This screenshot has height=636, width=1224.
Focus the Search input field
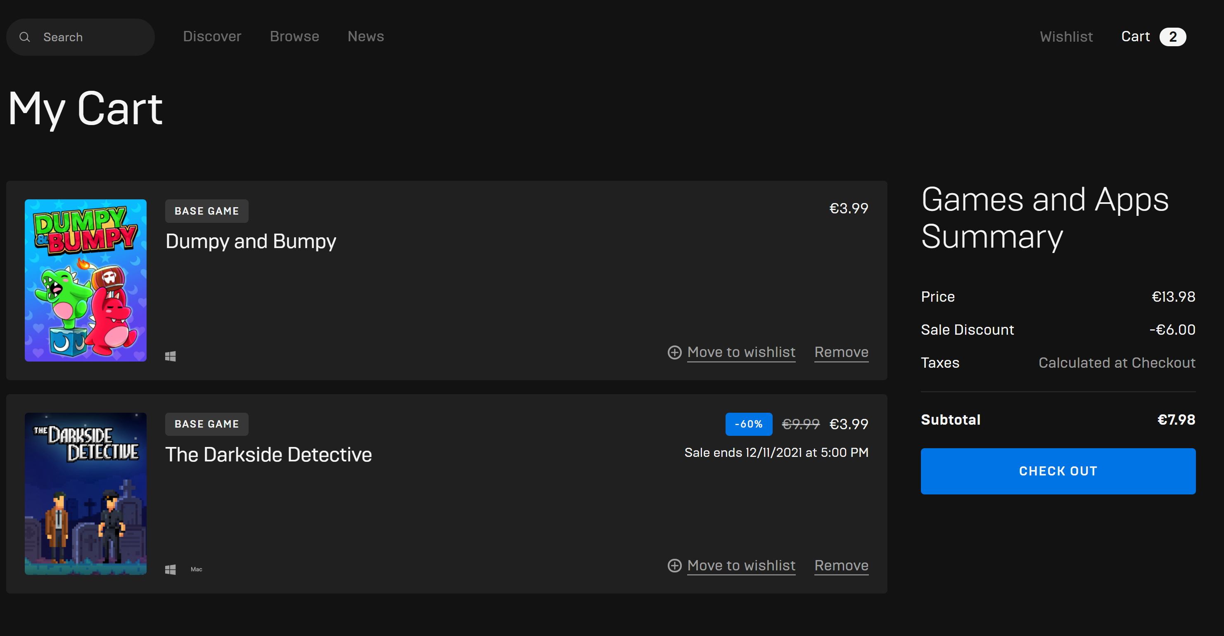[80, 37]
